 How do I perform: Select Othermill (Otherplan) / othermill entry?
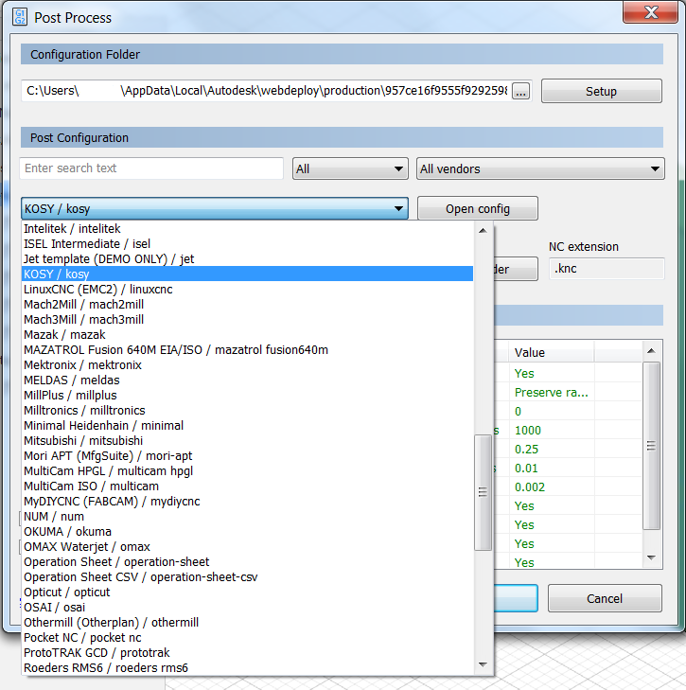coord(111,622)
